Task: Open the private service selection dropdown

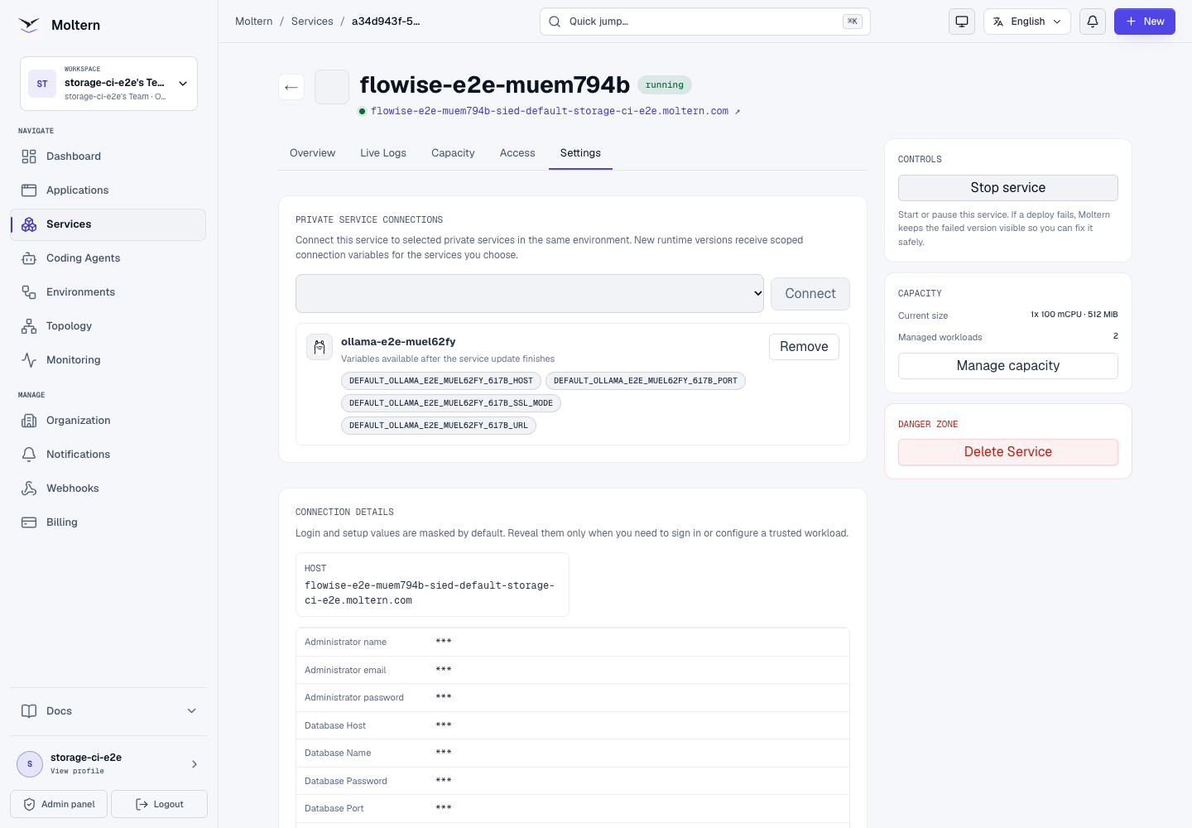Action: coord(530,293)
